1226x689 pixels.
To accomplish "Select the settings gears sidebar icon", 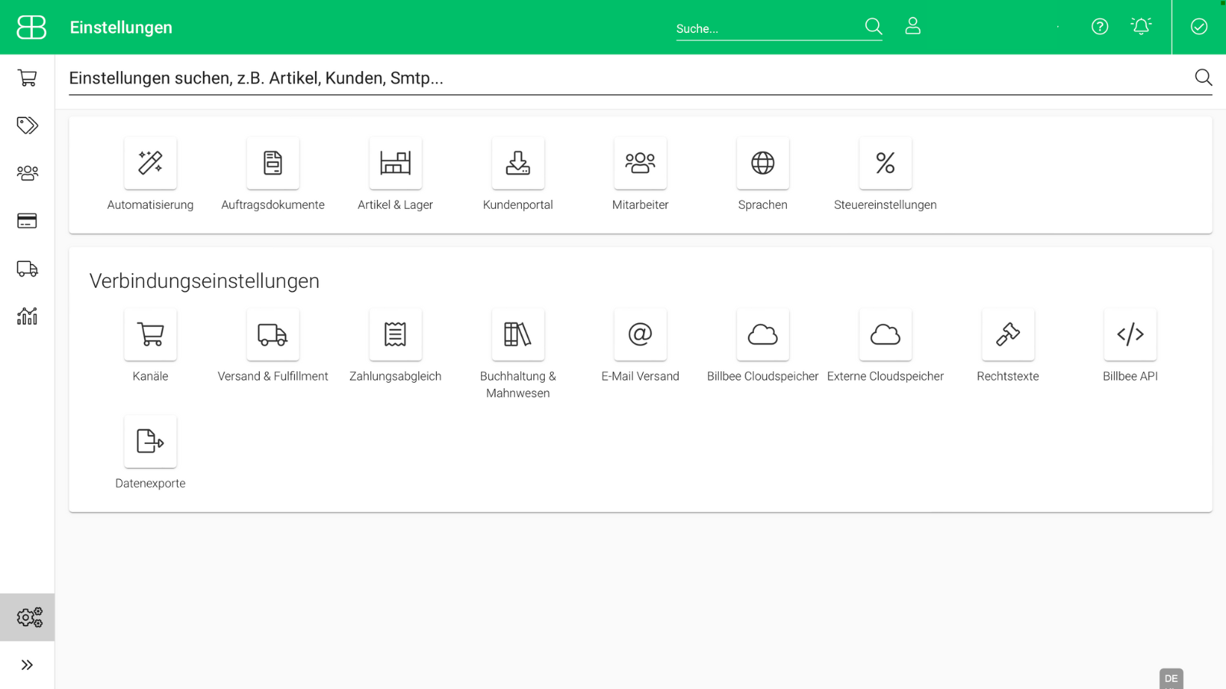I will pyautogui.click(x=29, y=617).
